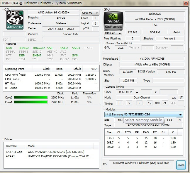Click the 3DNow! feature label
Screen dimensions: 190x173
click(x=24, y=48)
